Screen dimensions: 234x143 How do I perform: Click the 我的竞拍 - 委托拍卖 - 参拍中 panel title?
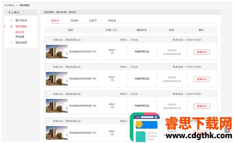[x=60, y=12]
